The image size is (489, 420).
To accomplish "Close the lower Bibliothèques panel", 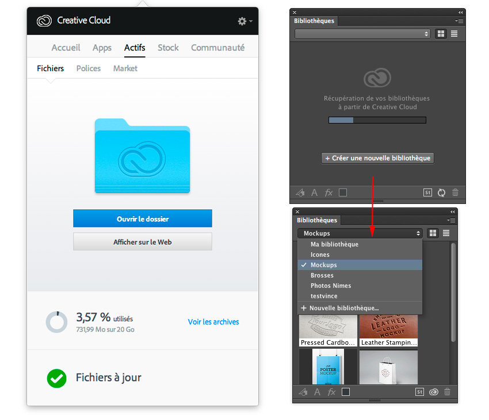I will point(297,212).
